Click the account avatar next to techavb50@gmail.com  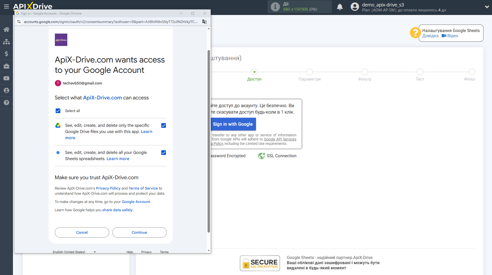(58, 83)
